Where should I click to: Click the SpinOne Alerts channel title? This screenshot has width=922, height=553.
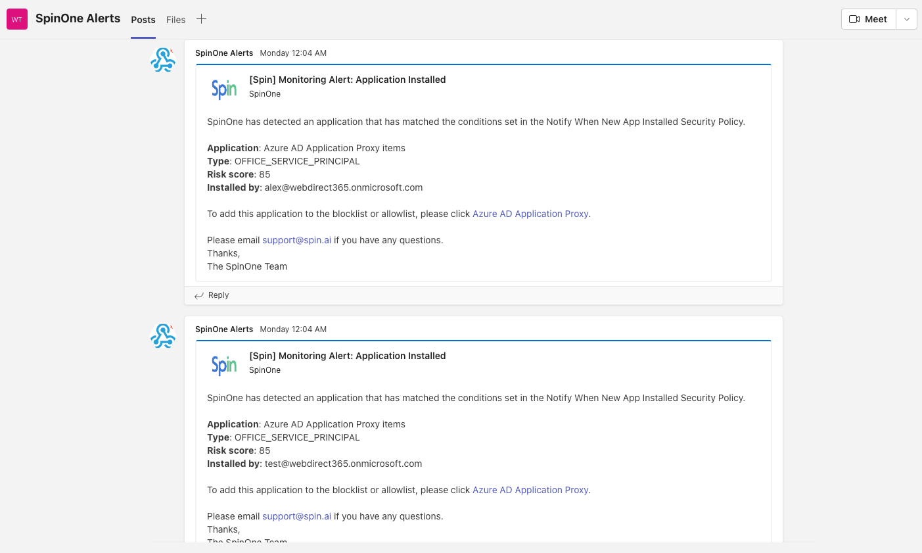(78, 18)
